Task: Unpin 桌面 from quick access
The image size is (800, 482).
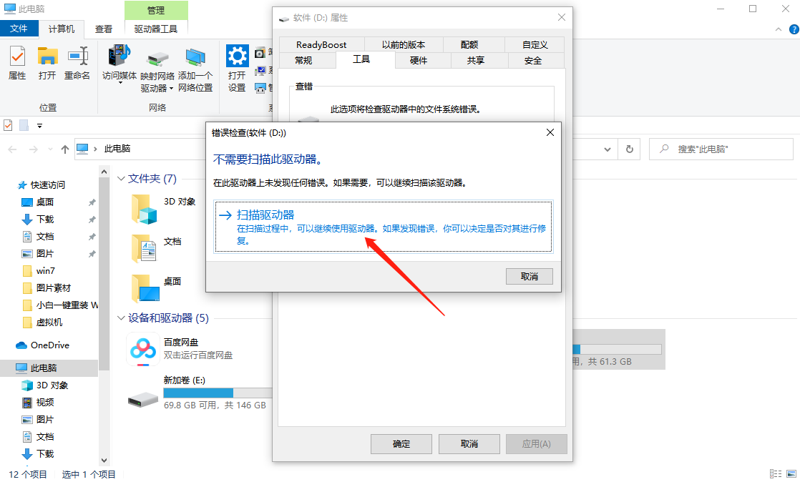Action: point(91,202)
